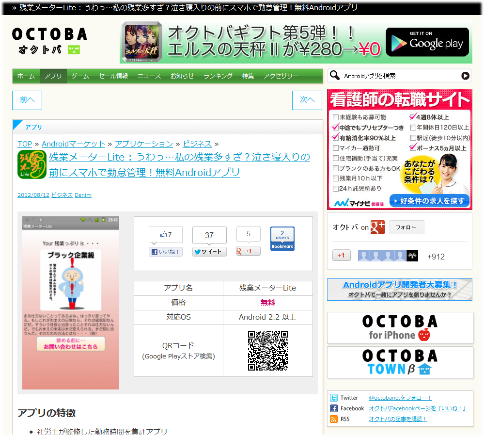The height and width of the screenshot is (437, 484).
Task: Open the app screenshot thumbnail
Action: tap(71, 303)
